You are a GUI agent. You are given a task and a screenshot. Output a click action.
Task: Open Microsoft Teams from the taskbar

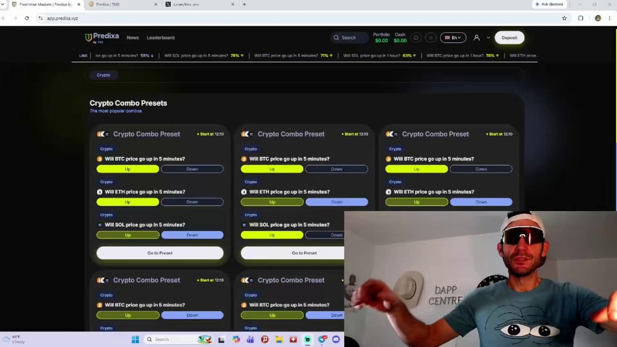[x=250, y=339]
